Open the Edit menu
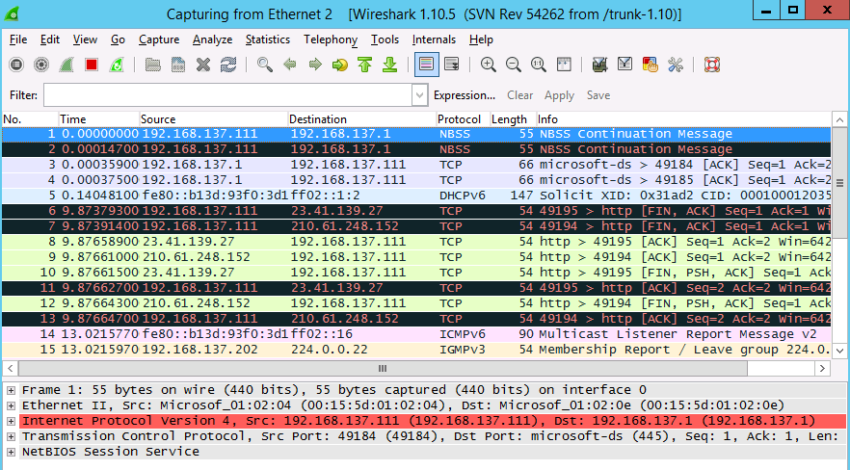 click(50, 39)
